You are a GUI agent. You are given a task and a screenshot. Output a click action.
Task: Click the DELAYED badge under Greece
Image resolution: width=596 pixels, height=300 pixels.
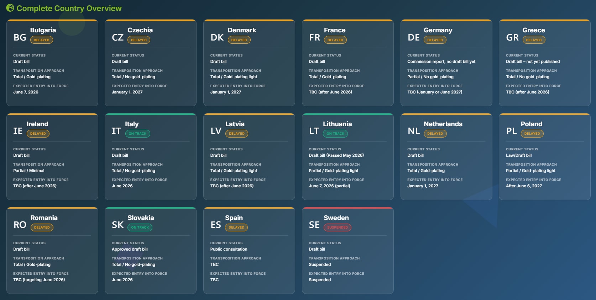tap(534, 40)
